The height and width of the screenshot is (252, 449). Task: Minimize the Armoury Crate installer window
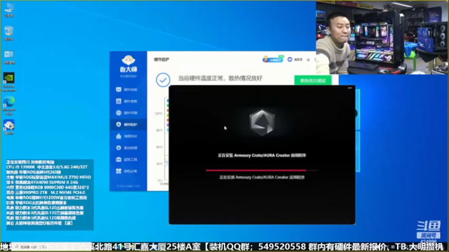click(350, 88)
